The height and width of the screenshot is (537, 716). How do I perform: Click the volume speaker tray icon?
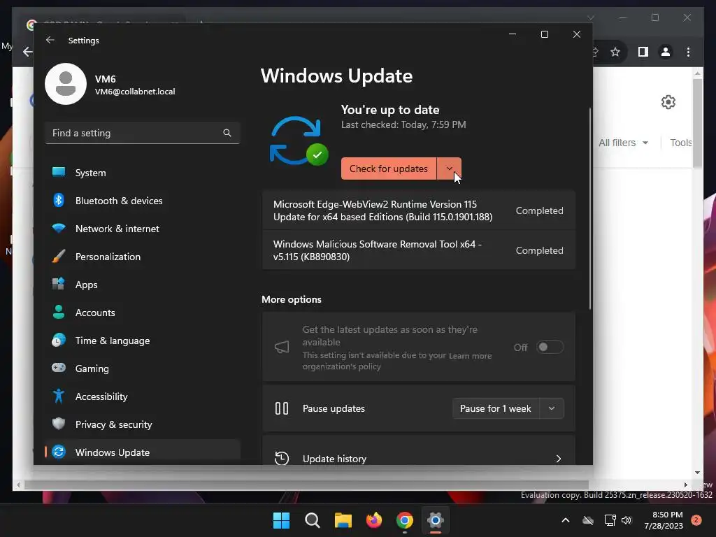click(x=626, y=520)
